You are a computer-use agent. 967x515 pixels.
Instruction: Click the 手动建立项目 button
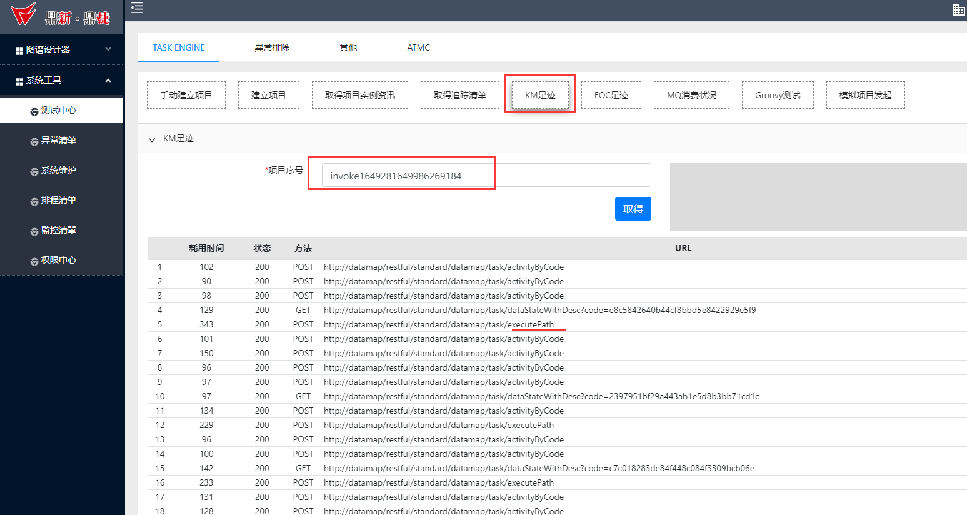coord(186,95)
